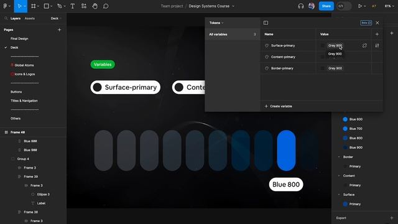398x224 pixels.
Task: Open the Tokens collection dropdown
Action: tap(216, 23)
